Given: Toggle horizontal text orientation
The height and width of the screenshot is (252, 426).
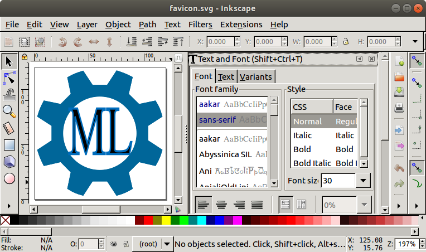Looking at the screenshot, I should 285,205.
